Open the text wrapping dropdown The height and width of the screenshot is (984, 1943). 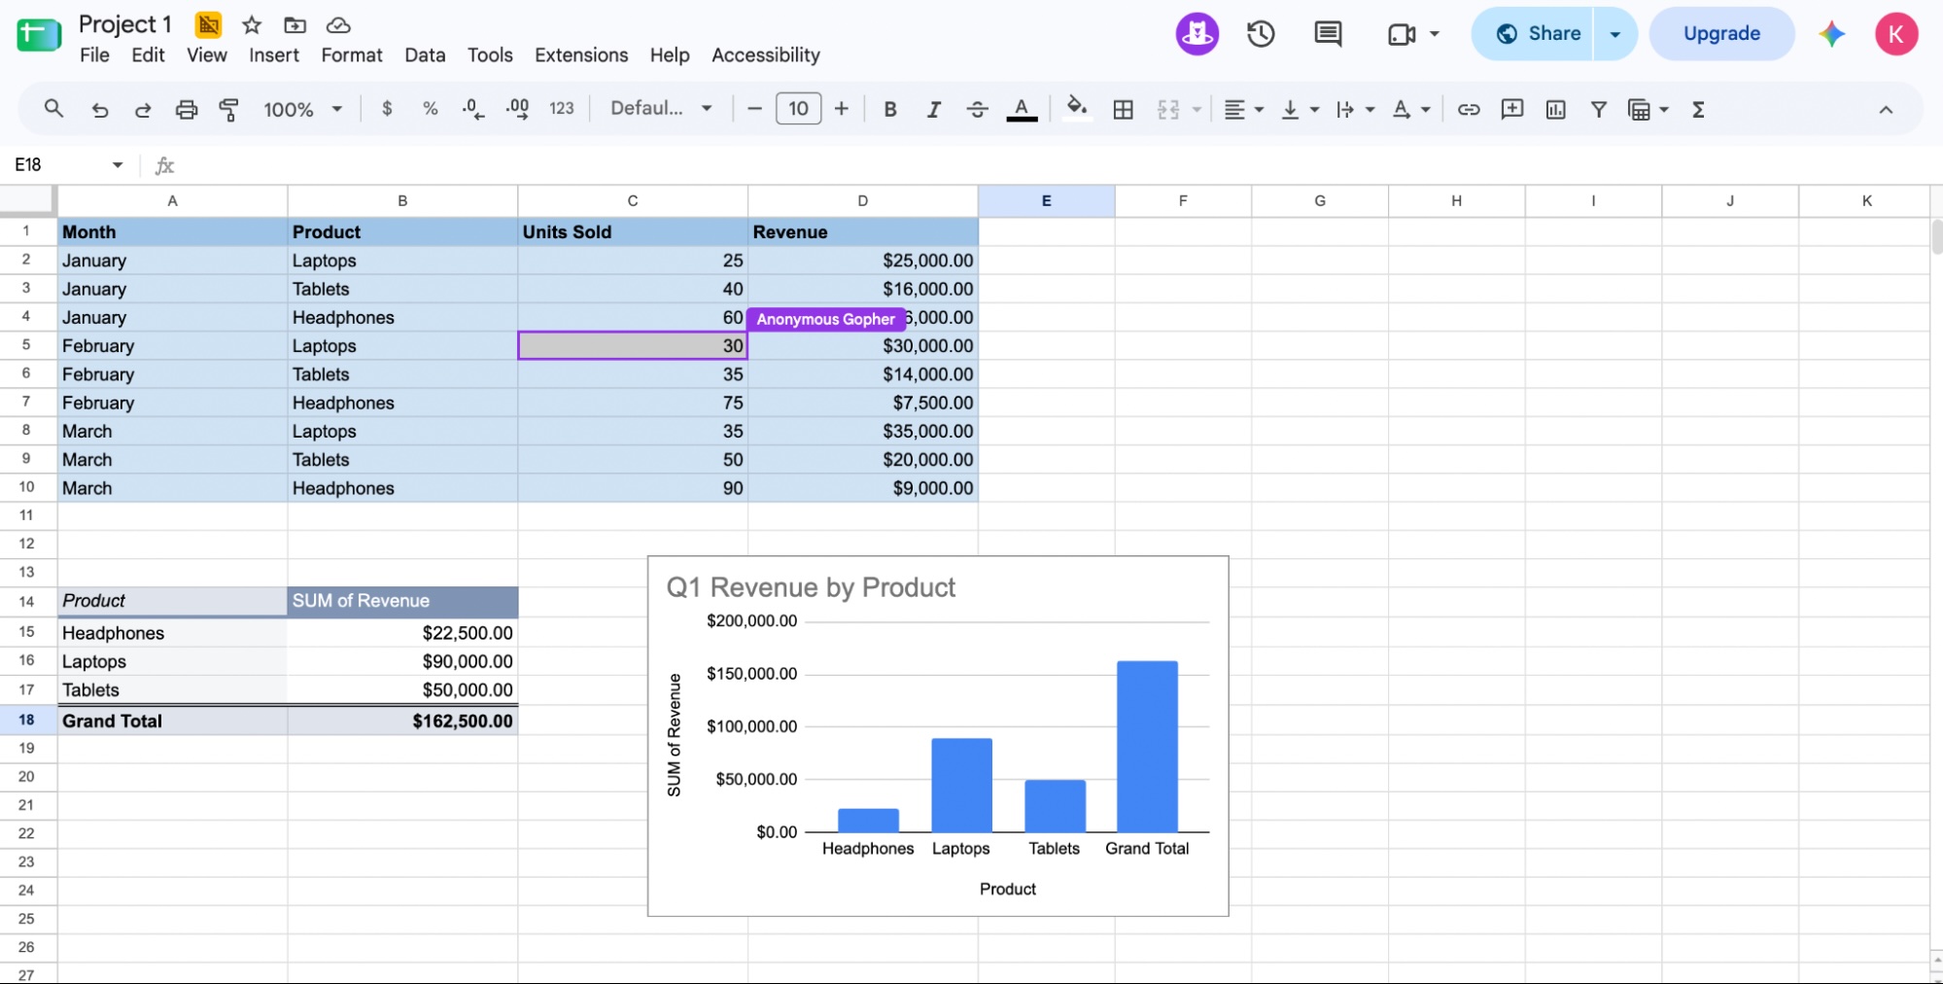pyautogui.click(x=1355, y=110)
